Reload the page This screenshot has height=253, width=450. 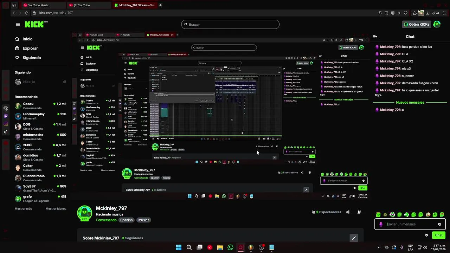[26, 13]
